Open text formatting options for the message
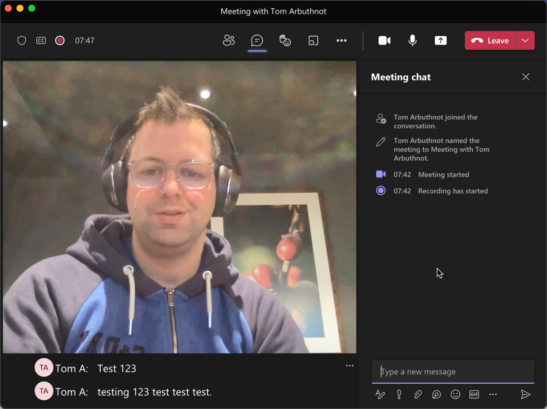547x409 pixels. click(x=380, y=394)
